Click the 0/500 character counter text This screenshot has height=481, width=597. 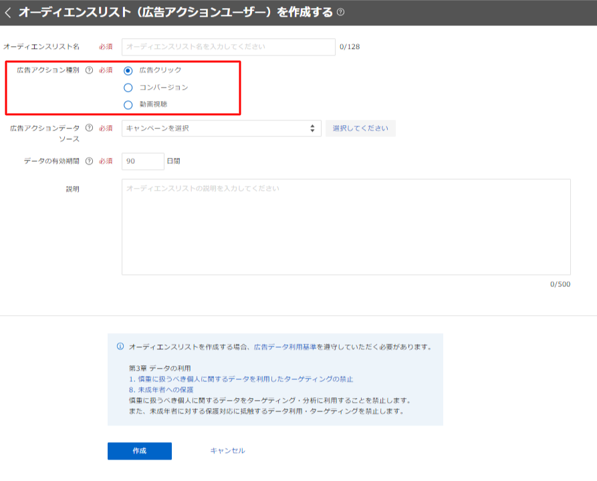coord(560,284)
